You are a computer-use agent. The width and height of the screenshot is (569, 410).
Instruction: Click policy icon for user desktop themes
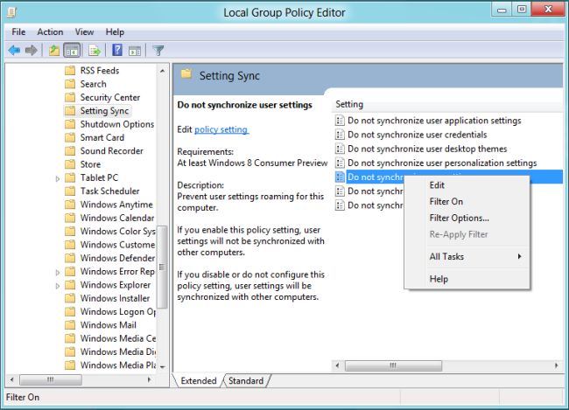coord(340,149)
